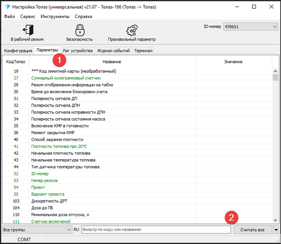Open the Сервис menu
This screenshot has width=281, height=244.
click(x=28, y=17)
